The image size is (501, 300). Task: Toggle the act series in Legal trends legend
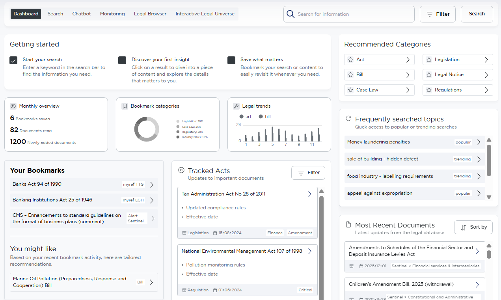tap(245, 117)
